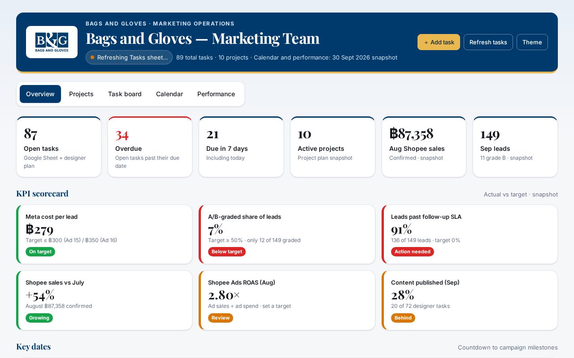This screenshot has width=574, height=358.
Task: Click the Refreshing Tasks sheet status pill
Action: click(129, 57)
